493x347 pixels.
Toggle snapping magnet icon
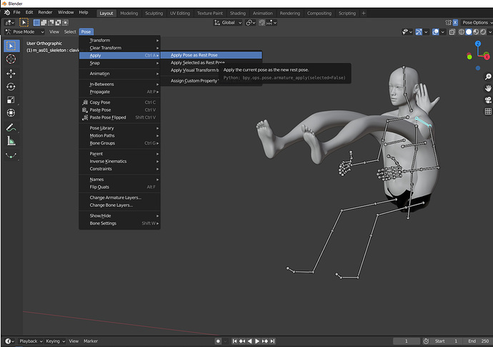[x=262, y=23]
